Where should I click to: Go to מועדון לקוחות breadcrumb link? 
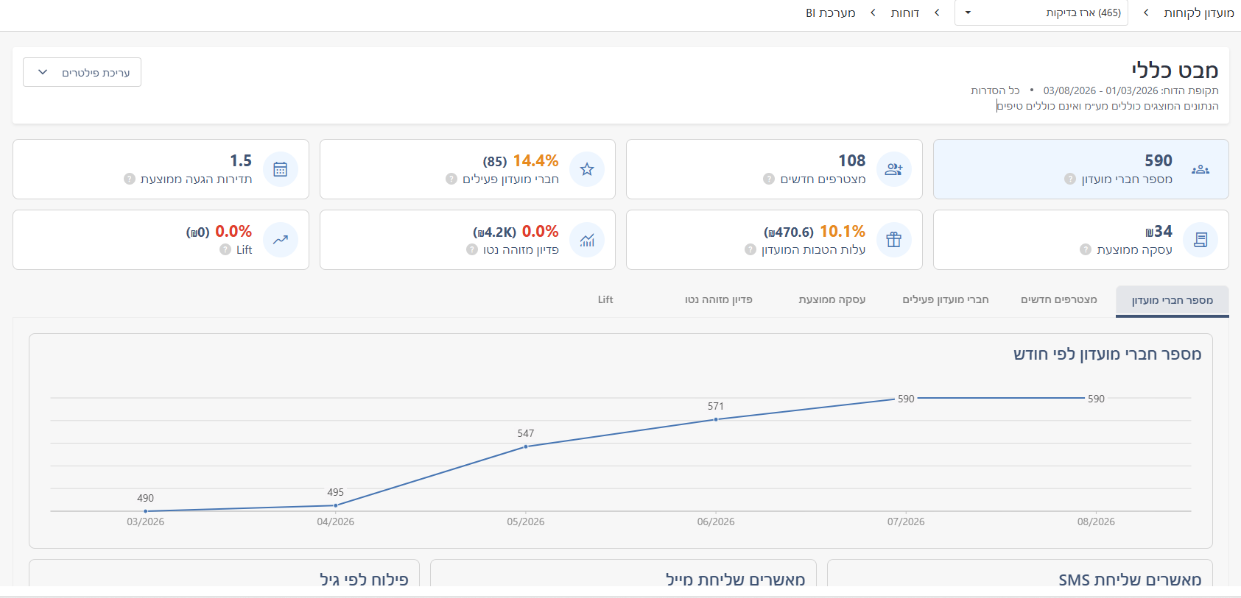click(x=1198, y=13)
